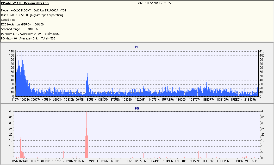Click the PO Max= 40 statistics line

point(28,38)
